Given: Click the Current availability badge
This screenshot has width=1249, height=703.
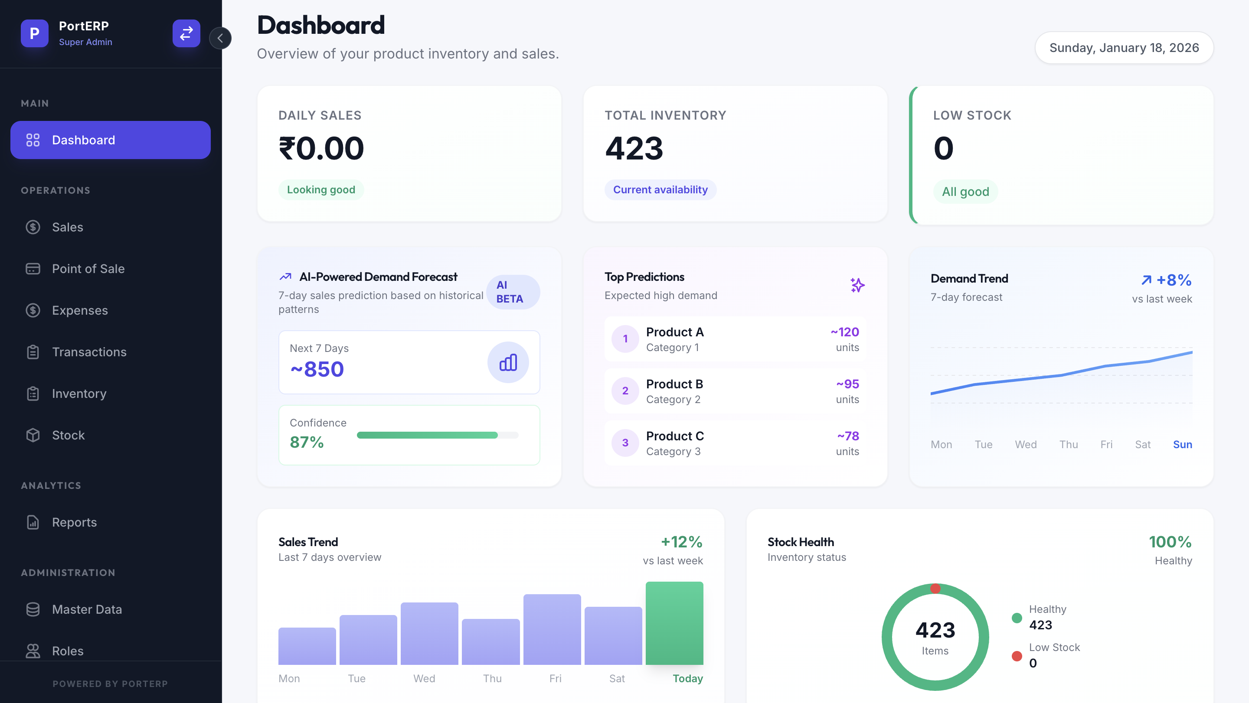Looking at the screenshot, I should tap(660, 190).
